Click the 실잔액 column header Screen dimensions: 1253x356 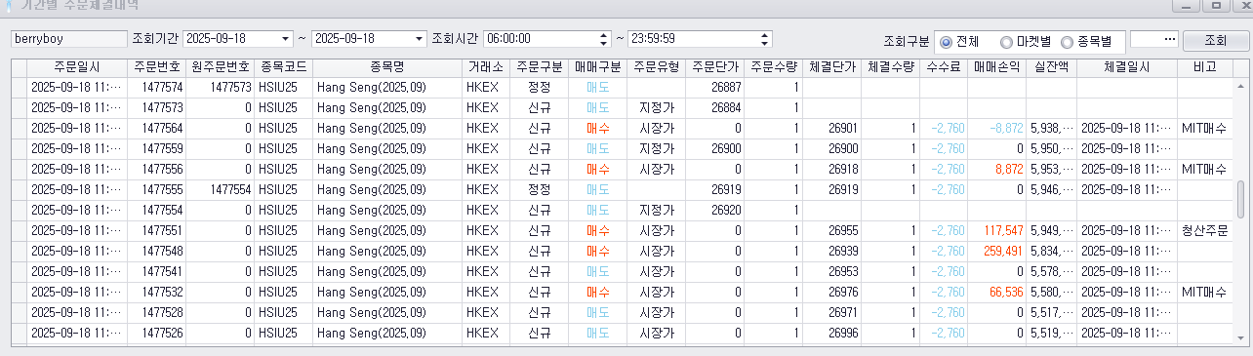point(1051,67)
